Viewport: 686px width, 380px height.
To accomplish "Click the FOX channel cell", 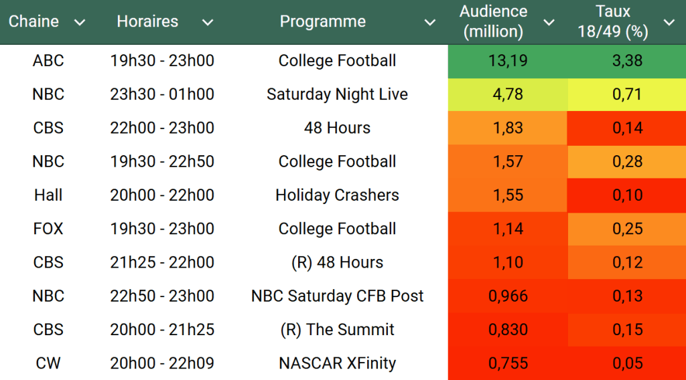I will coord(48,229).
